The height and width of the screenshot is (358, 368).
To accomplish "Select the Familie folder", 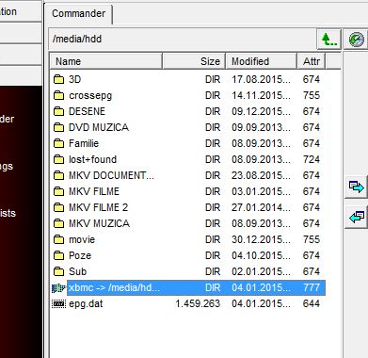I will [187, 143].
